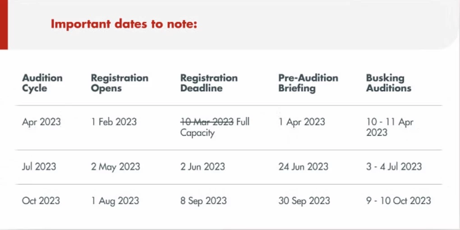Click the Pre-Audition Briefing column header

tap(308, 83)
